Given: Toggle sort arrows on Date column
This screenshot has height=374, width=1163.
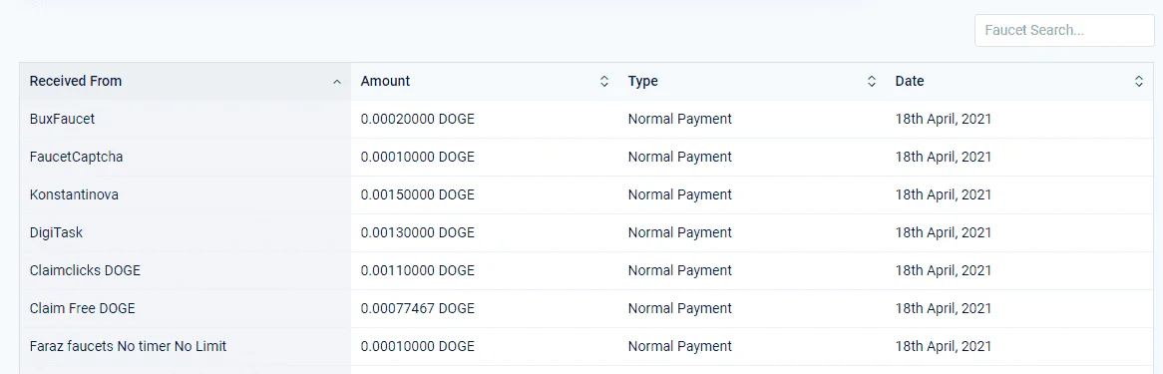Looking at the screenshot, I should click(1138, 82).
